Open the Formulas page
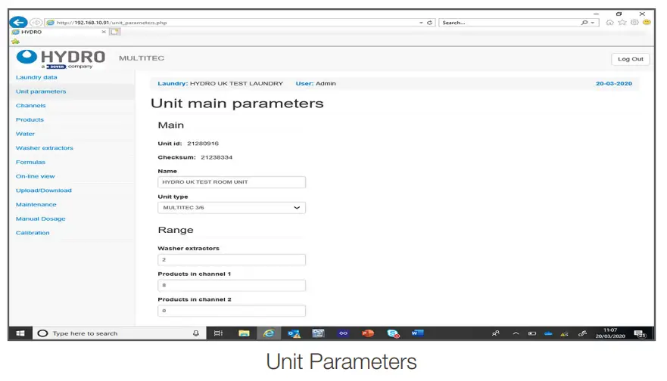This screenshot has height=381, width=667. tap(30, 163)
